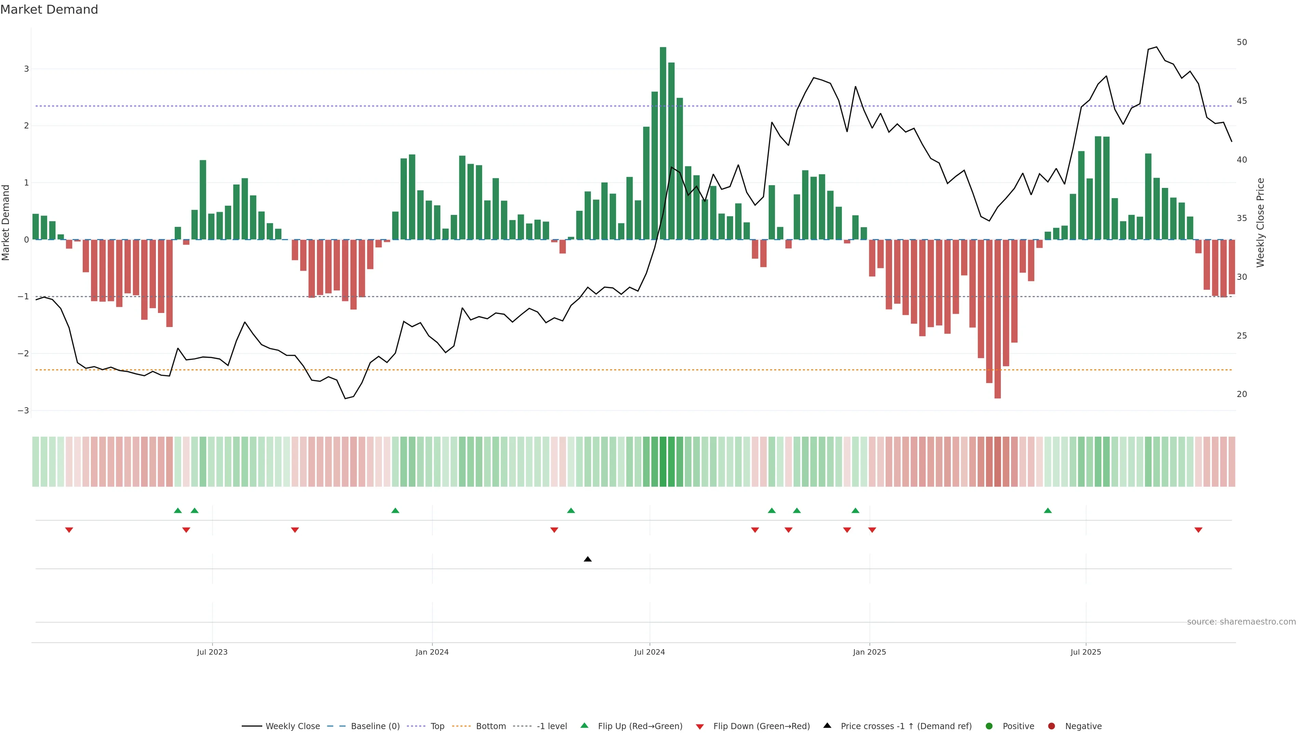Click the red Flip Down triangle legend icon
The height and width of the screenshot is (738, 1313).
(x=700, y=726)
